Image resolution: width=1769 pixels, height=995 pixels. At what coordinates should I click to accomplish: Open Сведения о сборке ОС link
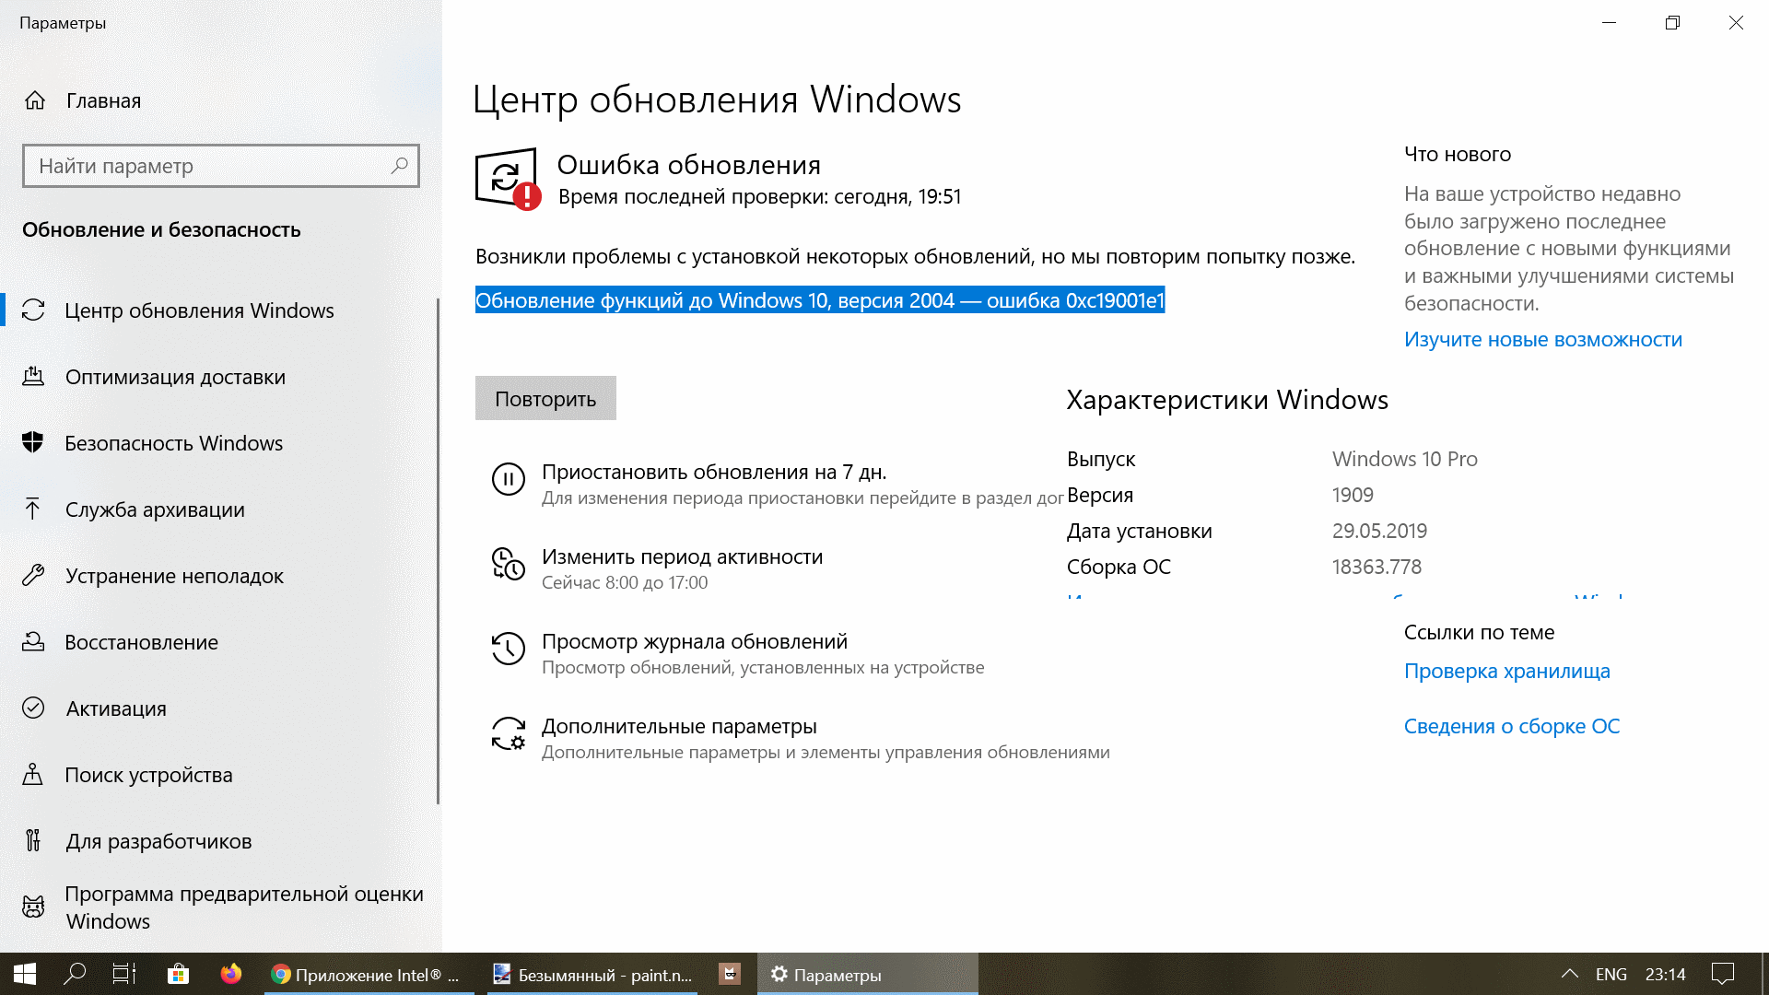pos(1512,726)
